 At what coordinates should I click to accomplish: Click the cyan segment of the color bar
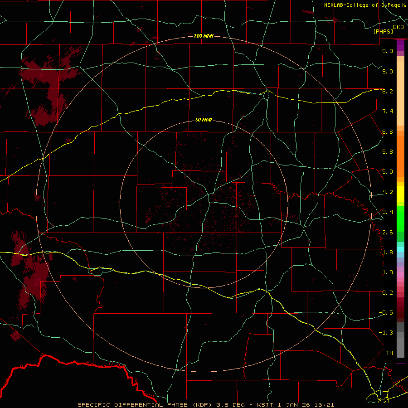coord(400,249)
